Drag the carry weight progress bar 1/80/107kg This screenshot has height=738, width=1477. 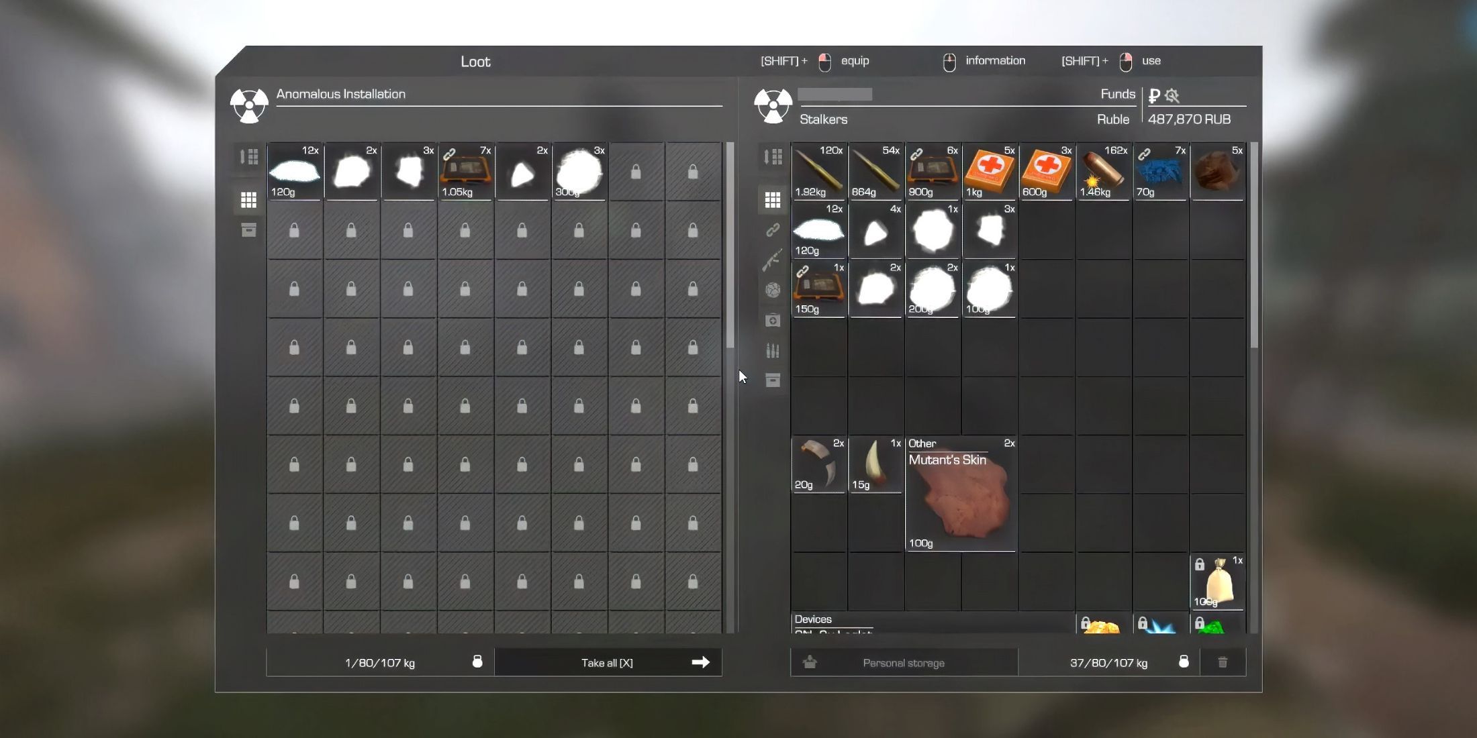pos(381,663)
